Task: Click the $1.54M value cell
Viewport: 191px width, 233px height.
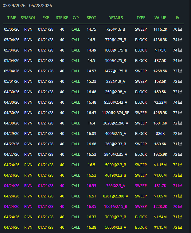Action: pyautogui.click(x=160, y=217)
